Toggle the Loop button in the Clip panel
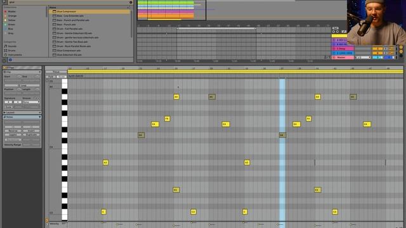 tap(22, 85)
